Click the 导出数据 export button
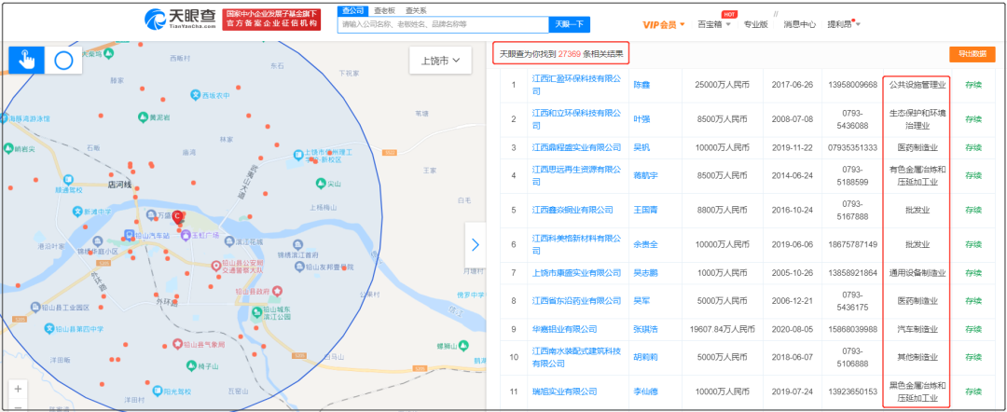 [x=972, y=55]
